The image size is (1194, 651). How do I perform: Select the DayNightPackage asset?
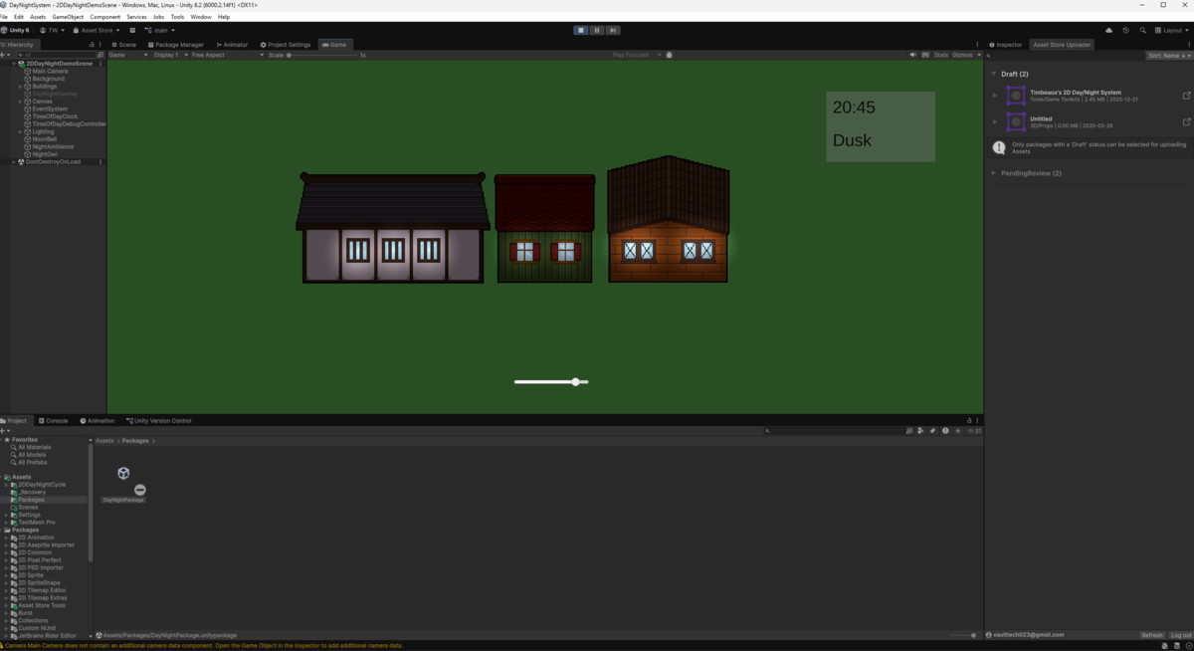coord(123,484)
